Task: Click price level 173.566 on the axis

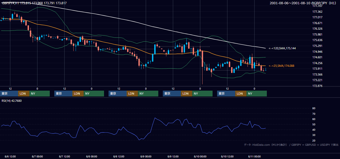Action: [x=317, y=74]
